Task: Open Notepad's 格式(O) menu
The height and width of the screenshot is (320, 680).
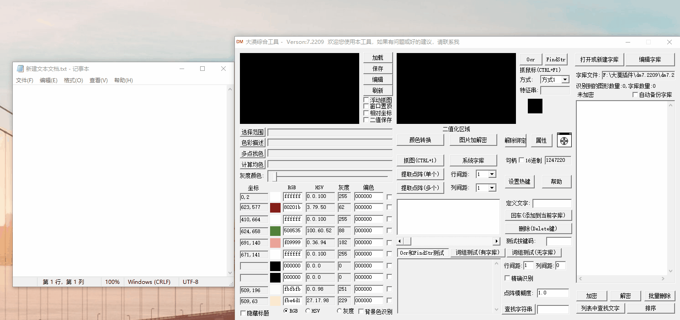Action: click(x=74, y=80)
